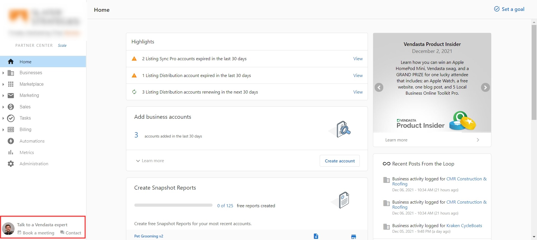Click the building icon beside Kraken CycleBoats post
537x240 pixels.
point(386,227)
